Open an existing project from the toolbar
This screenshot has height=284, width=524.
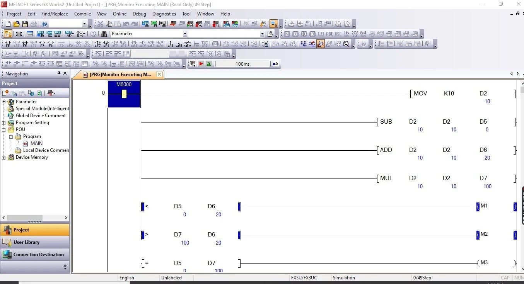[x=16, y=24]
